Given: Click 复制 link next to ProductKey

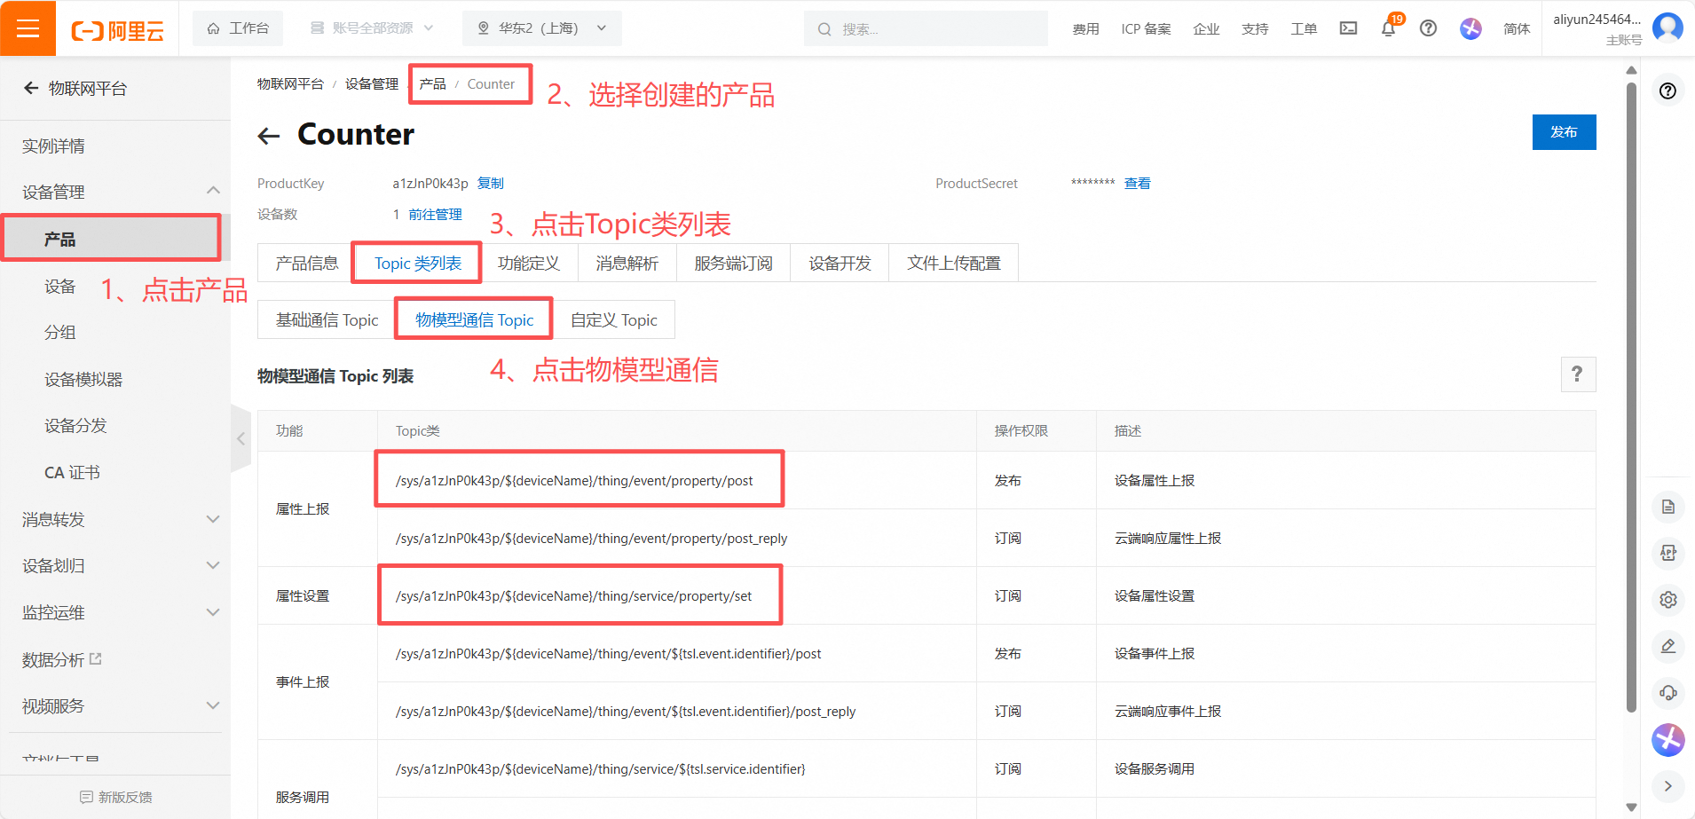Looking at the screenshot, I should (490, 184).
